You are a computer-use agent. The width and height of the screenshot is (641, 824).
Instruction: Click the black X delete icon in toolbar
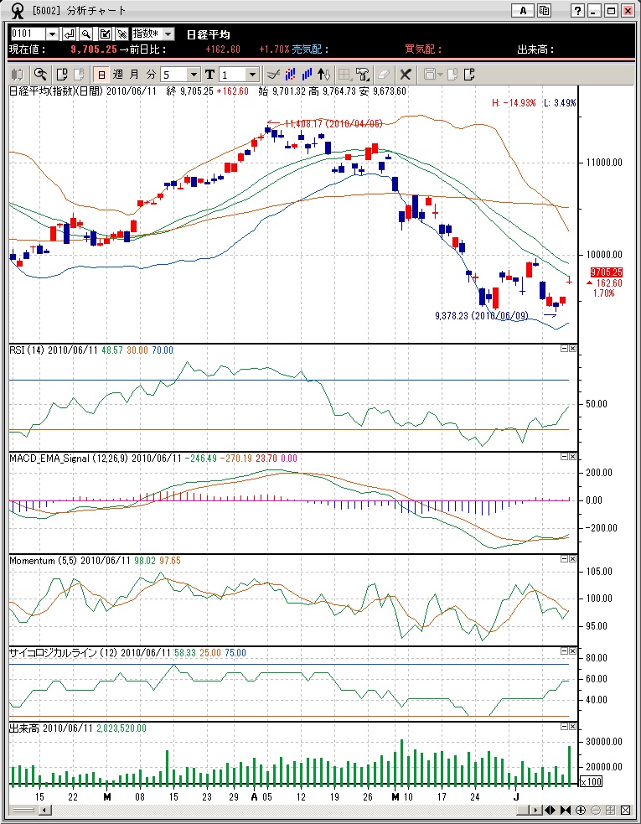406,74
